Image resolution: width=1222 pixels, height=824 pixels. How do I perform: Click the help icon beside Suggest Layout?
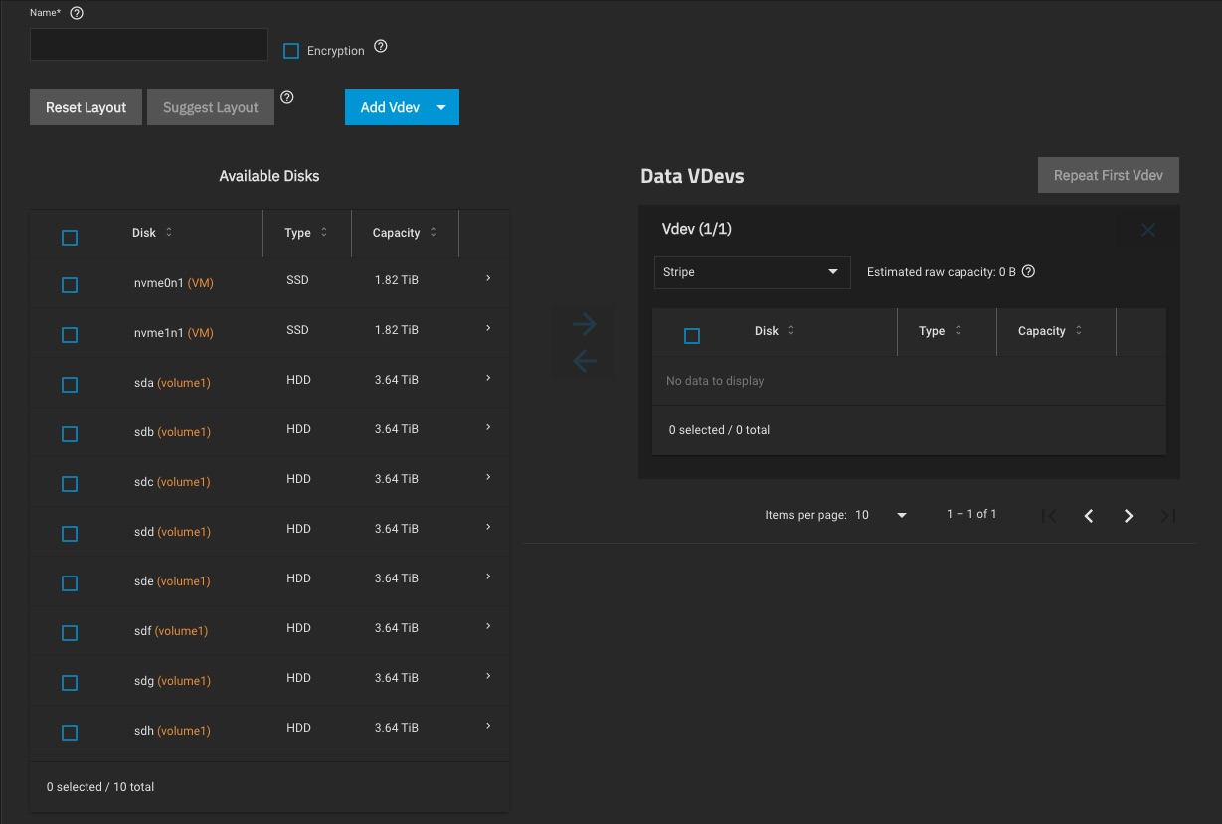point(287,97)
